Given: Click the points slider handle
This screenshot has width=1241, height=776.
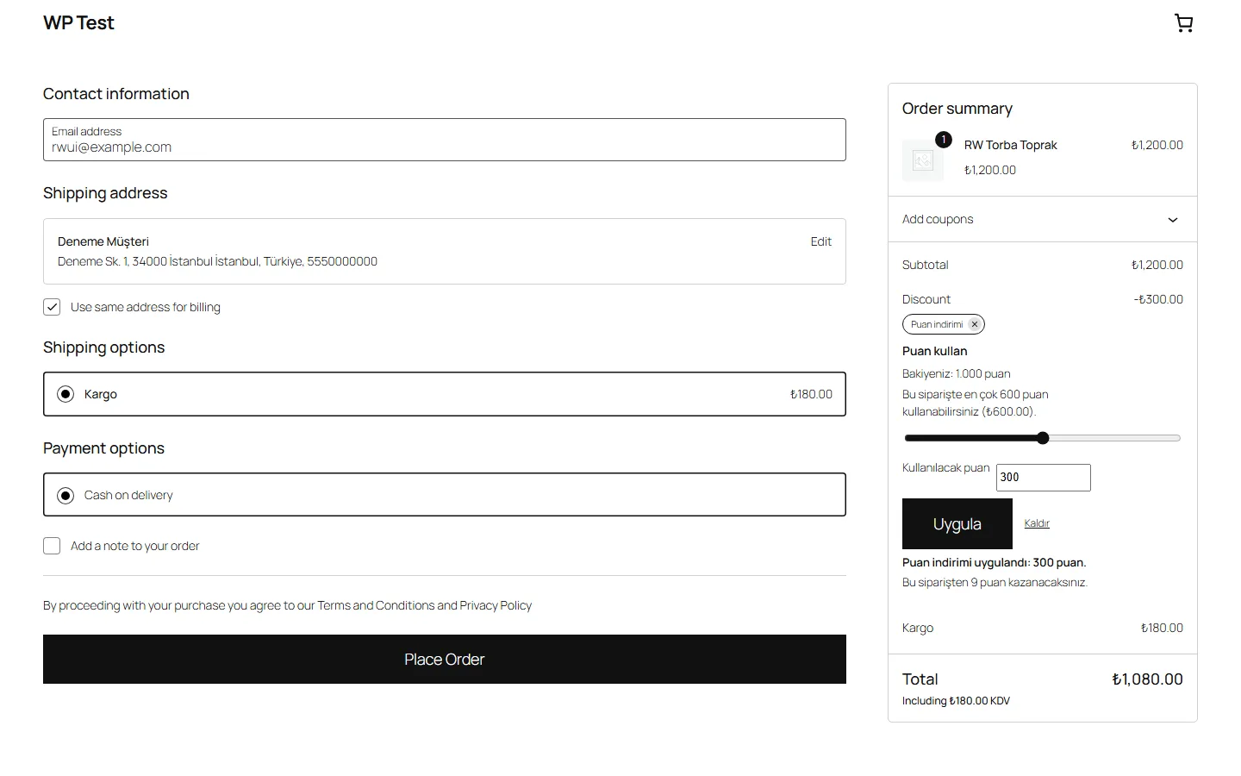Looking at the screenshot, I should click(1043, 438).
